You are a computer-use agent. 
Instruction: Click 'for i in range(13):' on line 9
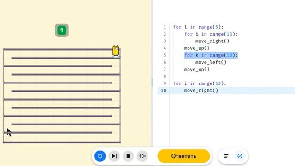pos(200,83)
